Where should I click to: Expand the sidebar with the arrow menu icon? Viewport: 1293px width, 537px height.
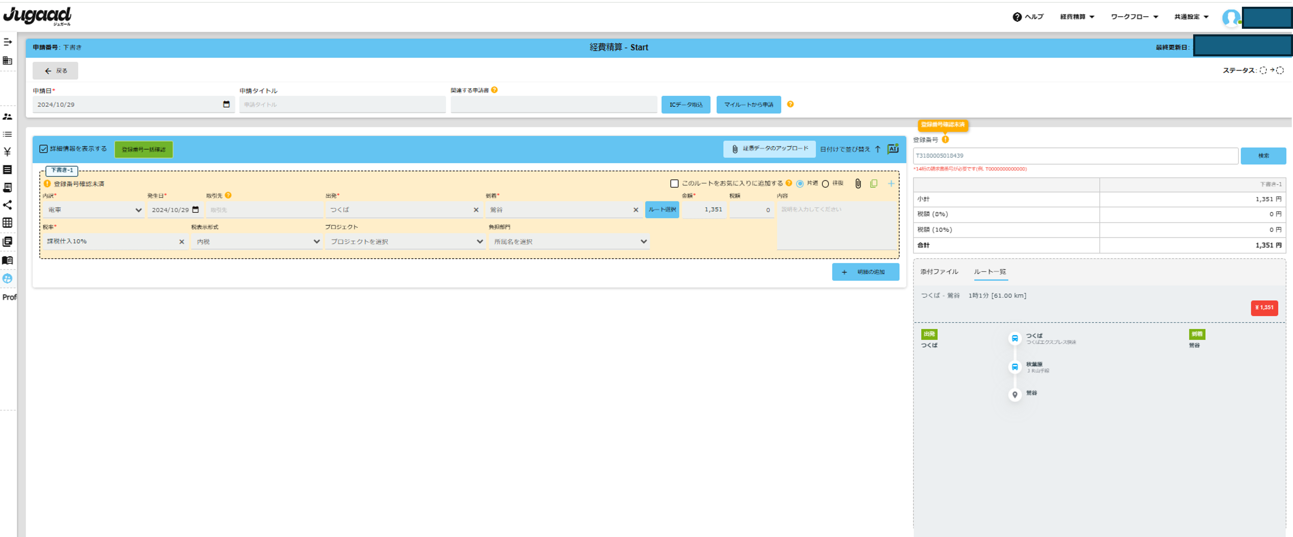(8, 42)
